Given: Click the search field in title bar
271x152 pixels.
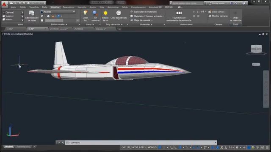Looking at the screenshot, I should click(188, 3).
